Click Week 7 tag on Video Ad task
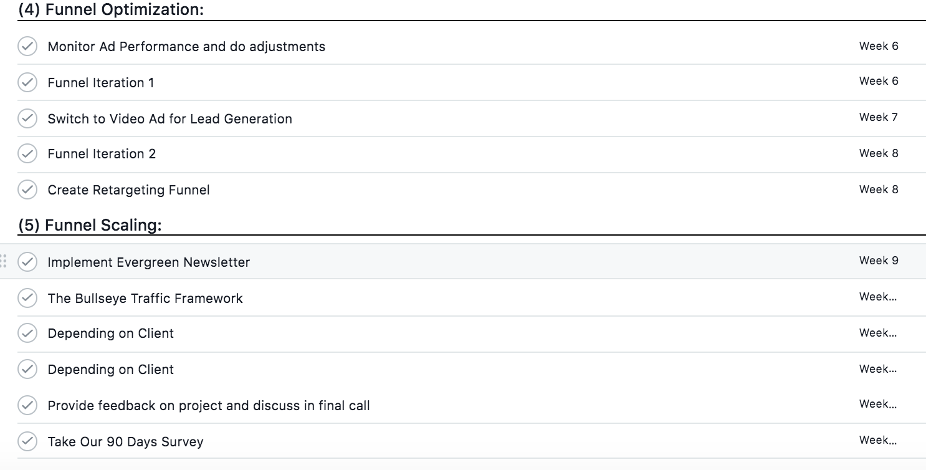Viewport: 926px width, 470px height. tap(879, 117)
